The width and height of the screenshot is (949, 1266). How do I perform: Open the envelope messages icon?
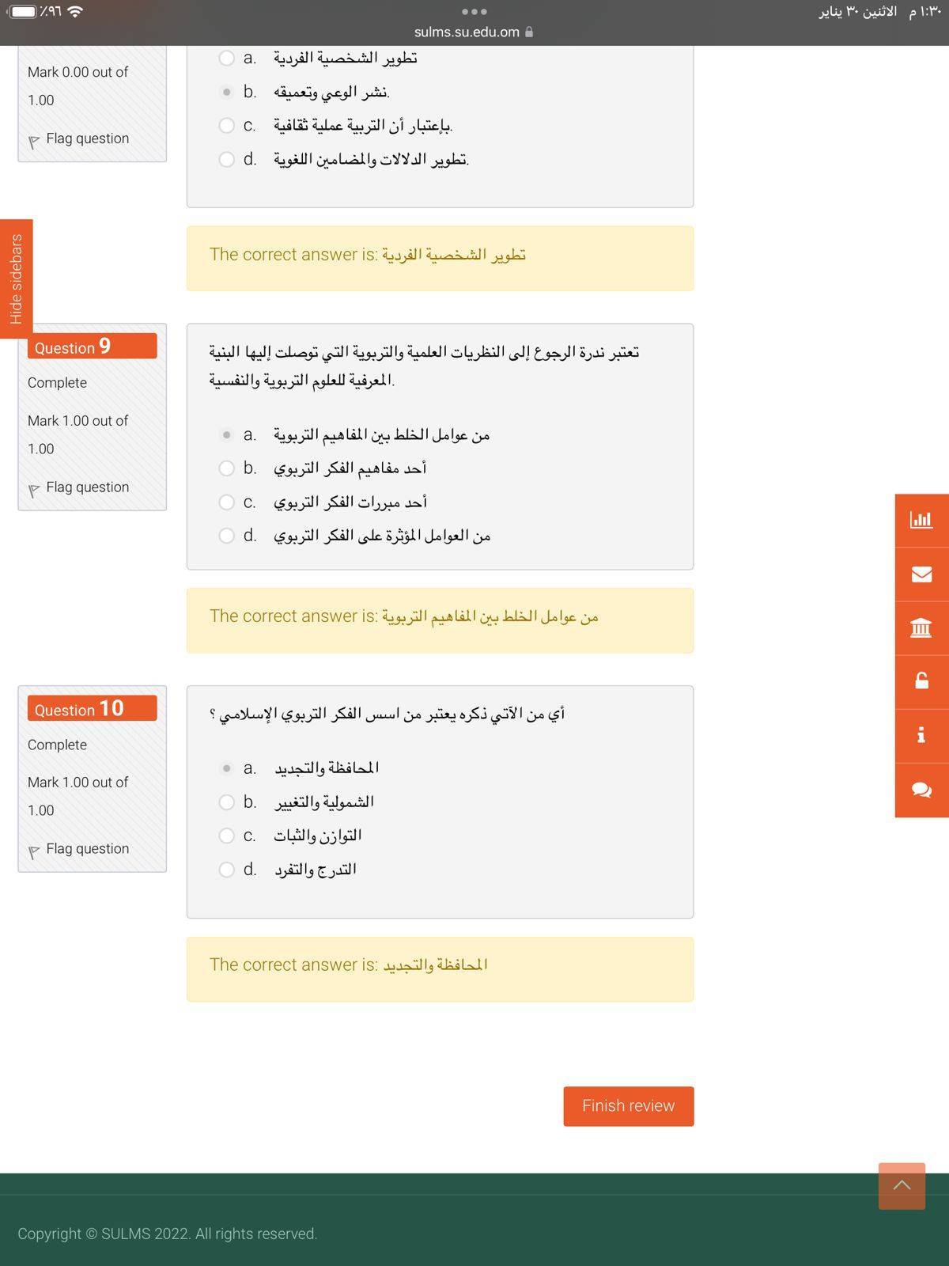pyautogui.click(x=921, y=574)
